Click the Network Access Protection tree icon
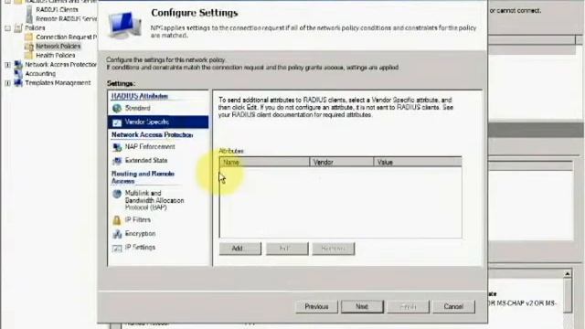The image size is (585, 329). [x=18, y=65]
